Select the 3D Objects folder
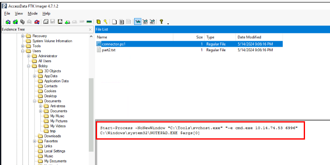Image resolution: width=330 pixels, height=165 pixels. point(52,71)
